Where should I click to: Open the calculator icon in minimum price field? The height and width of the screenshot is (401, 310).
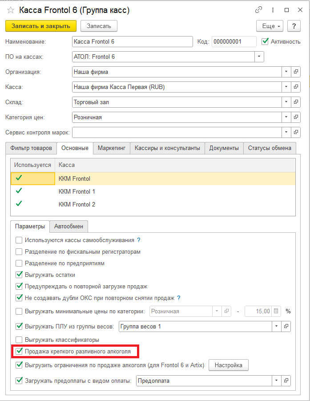276,311
